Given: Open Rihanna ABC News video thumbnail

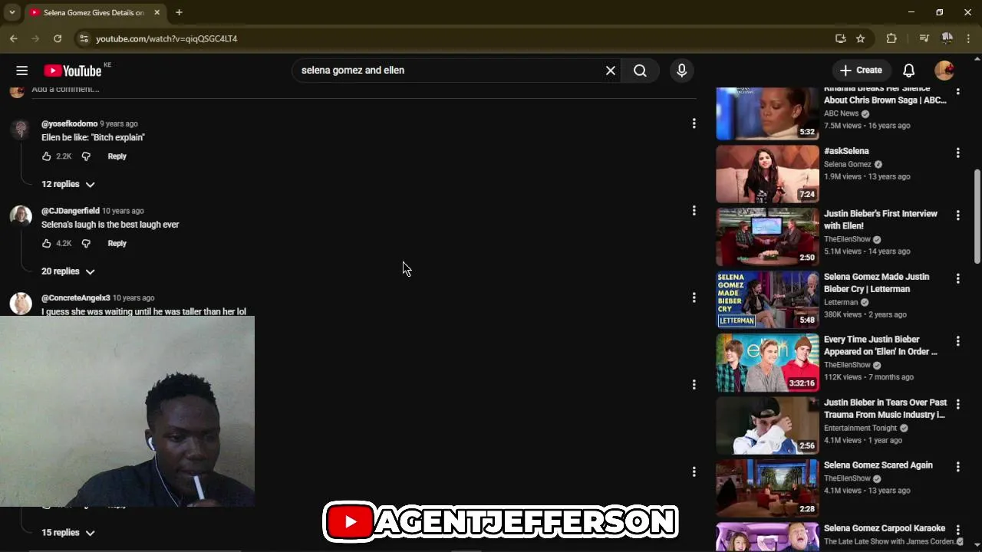Looking at the screenshot, I should click(767, 113).
